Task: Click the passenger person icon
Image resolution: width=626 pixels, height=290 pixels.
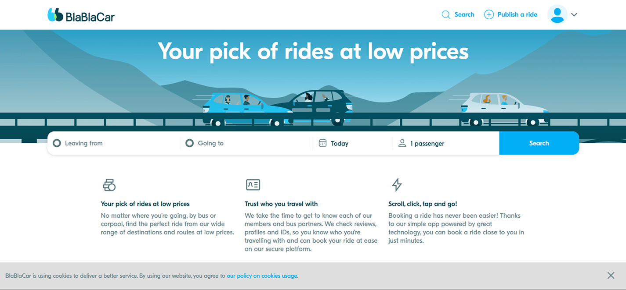Action: click(402, 143)
